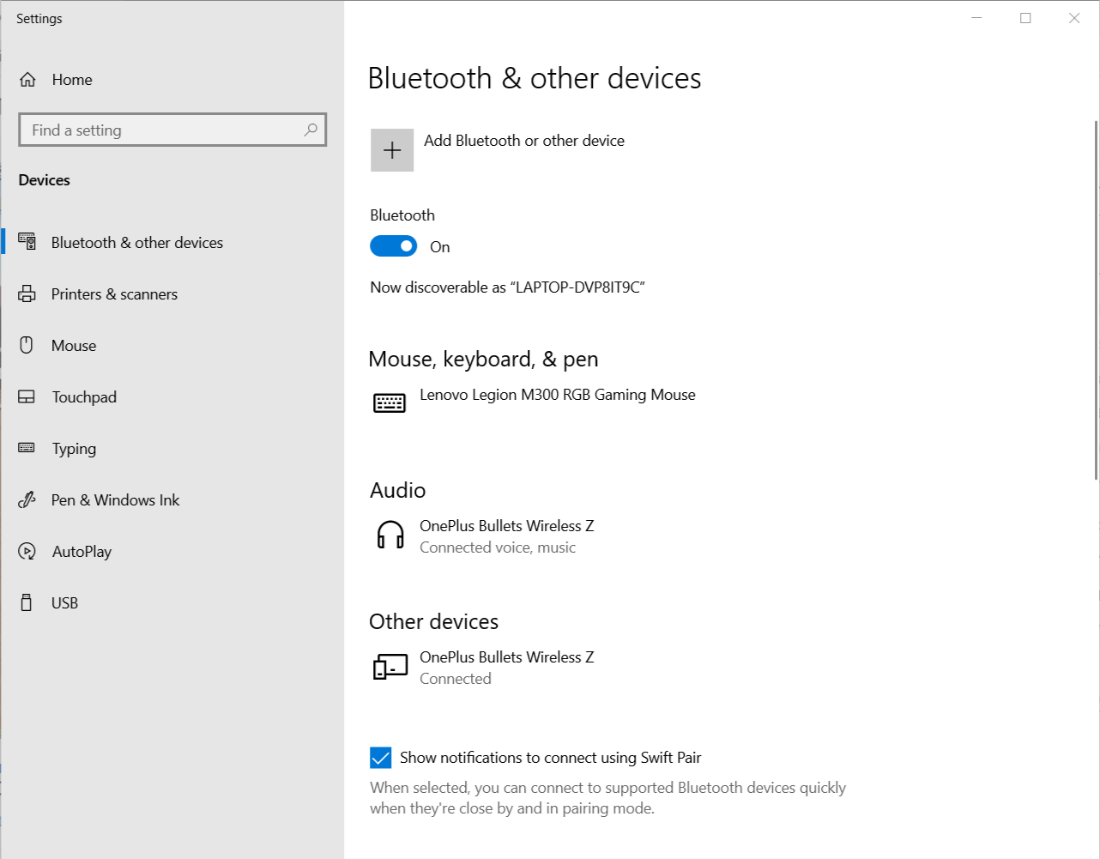The width and height of the screenshot is (1100, 859).
Task: Open Mouse settings in sidebar
Action: tap(75, 345)
